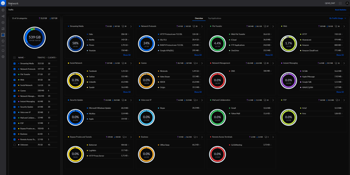
Task: Click Show All in Instant Messaging card
Action: tap(340, 92)
